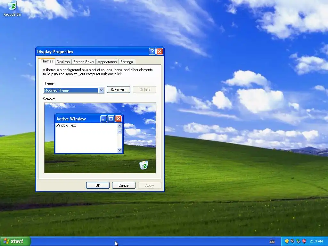Click the theme sample preview image
This screenshot has width=328, height=246.
(100, 138)
